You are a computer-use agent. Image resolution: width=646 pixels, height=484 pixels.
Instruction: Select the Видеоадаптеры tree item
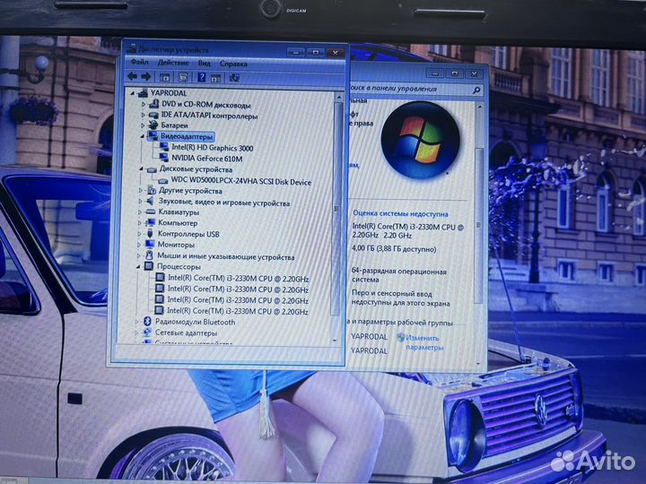pos(187,136)
